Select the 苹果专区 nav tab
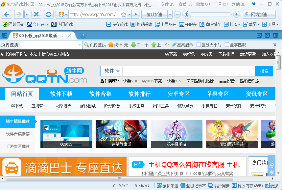Screen dimensions: 282x190 click(218, 94)
